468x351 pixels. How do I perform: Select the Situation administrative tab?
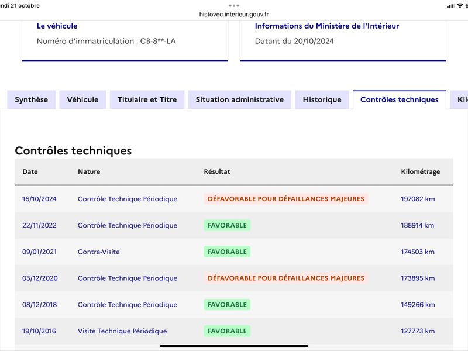coord(240,99)
